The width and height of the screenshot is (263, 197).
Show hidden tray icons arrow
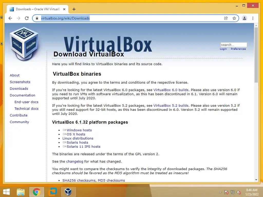220,192
